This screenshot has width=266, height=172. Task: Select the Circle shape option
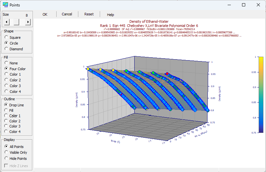(x=12, y=43)
